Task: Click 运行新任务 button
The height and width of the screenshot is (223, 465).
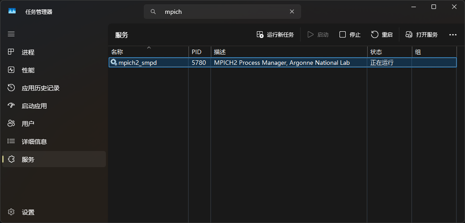Action: point(275,35)
